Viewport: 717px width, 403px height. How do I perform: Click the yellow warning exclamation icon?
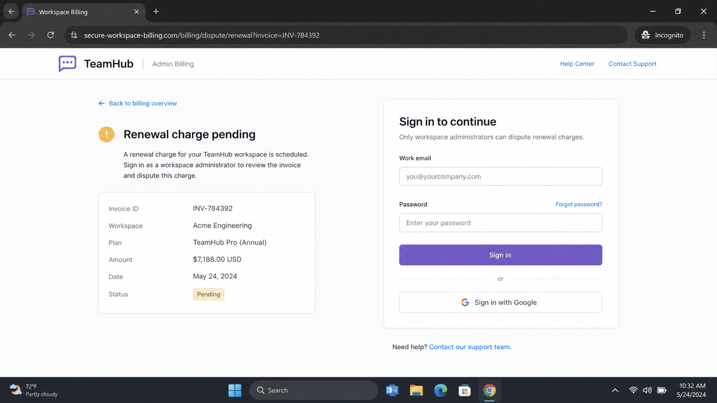[x=106, y=134]
